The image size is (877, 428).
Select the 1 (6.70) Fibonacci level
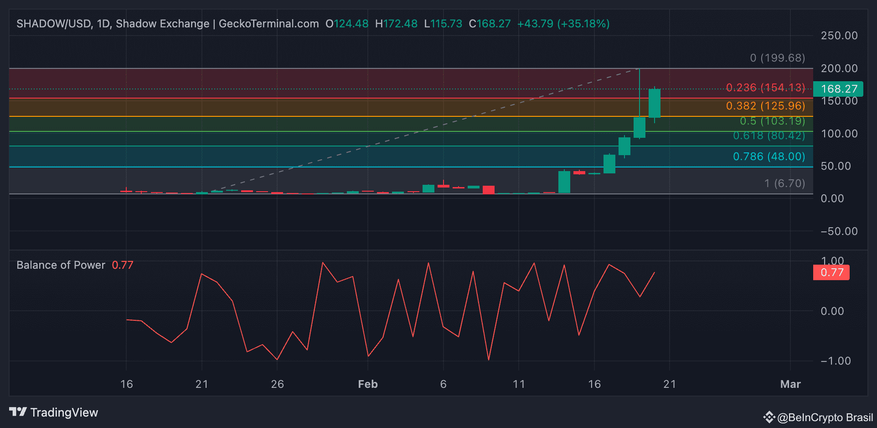tap(784, 183)
